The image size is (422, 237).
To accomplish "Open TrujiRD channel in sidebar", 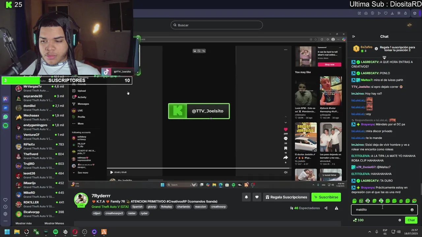I will click(40, 166).
